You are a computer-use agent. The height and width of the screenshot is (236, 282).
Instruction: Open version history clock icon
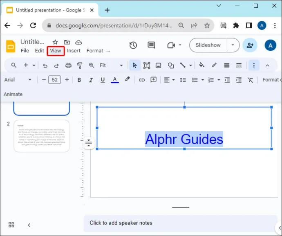pyautogui.click(x=133, y=45)
